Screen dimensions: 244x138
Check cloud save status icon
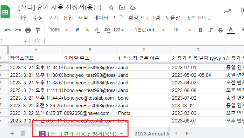point(133,7)
